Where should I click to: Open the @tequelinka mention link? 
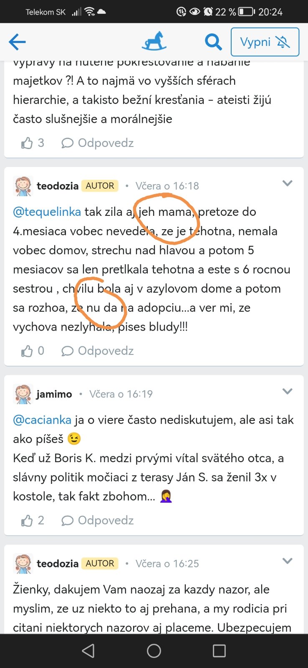pos(47,212)
